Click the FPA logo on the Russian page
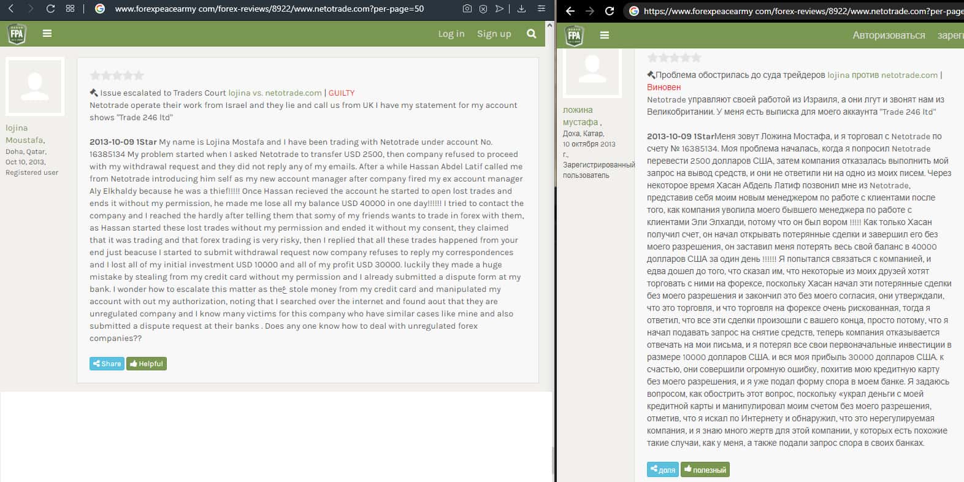 click(575, 36)
